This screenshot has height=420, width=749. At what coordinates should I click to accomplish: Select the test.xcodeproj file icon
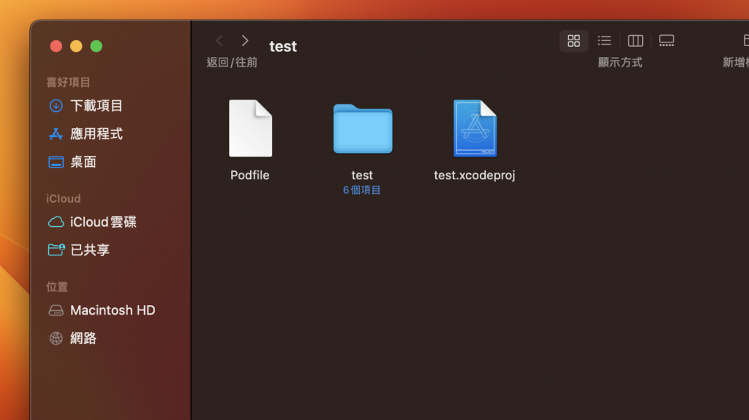point(475,128)
